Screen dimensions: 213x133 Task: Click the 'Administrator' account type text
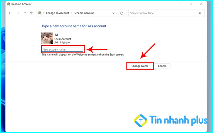tap(63, 43)
